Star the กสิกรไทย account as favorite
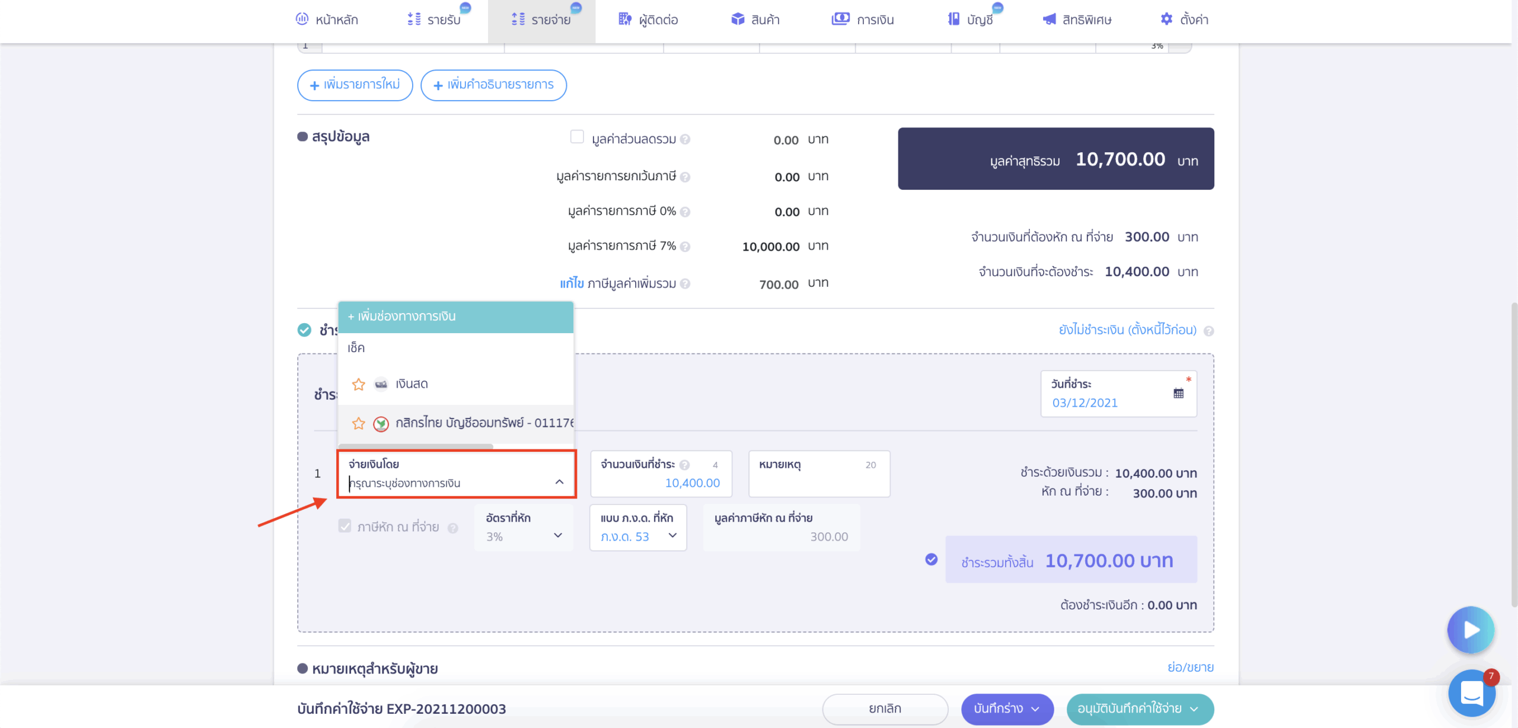The image size is (1518, 728). coord(358,423)
